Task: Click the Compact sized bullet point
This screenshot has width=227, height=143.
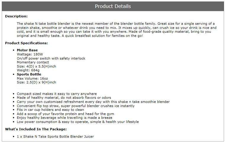Action: click(x=57, y=94)
